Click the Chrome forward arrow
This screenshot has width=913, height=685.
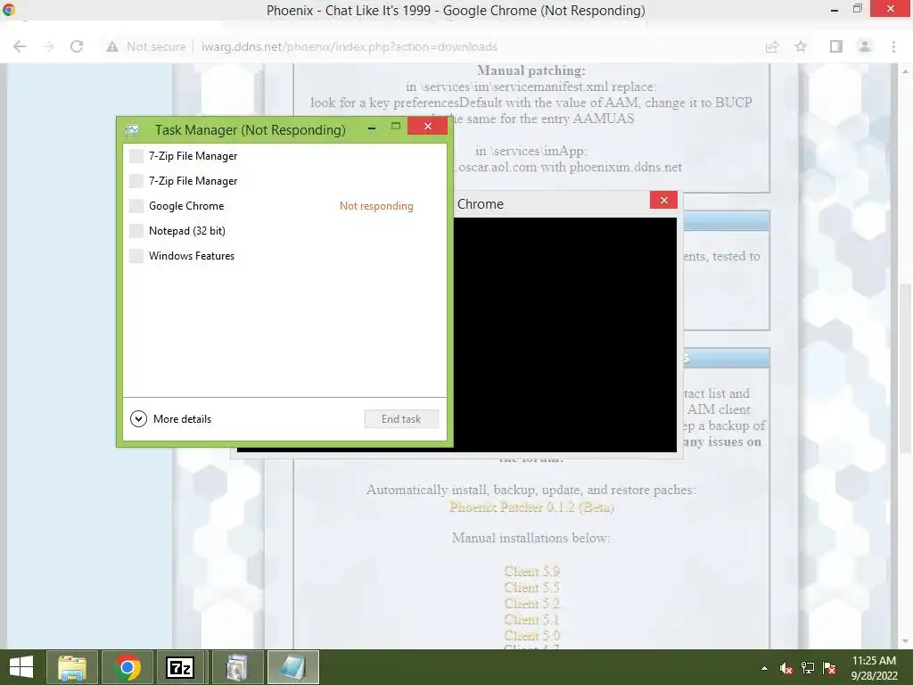pyautogui.click(x=48, y=46)
